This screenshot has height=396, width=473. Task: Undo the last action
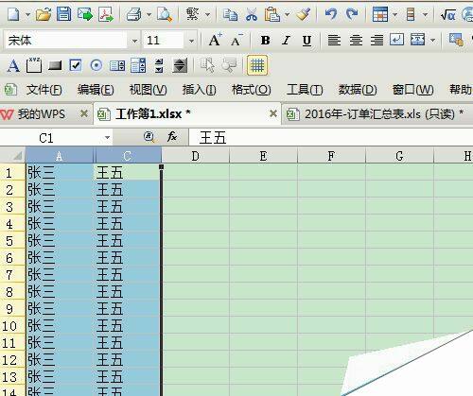pos(331,14)
